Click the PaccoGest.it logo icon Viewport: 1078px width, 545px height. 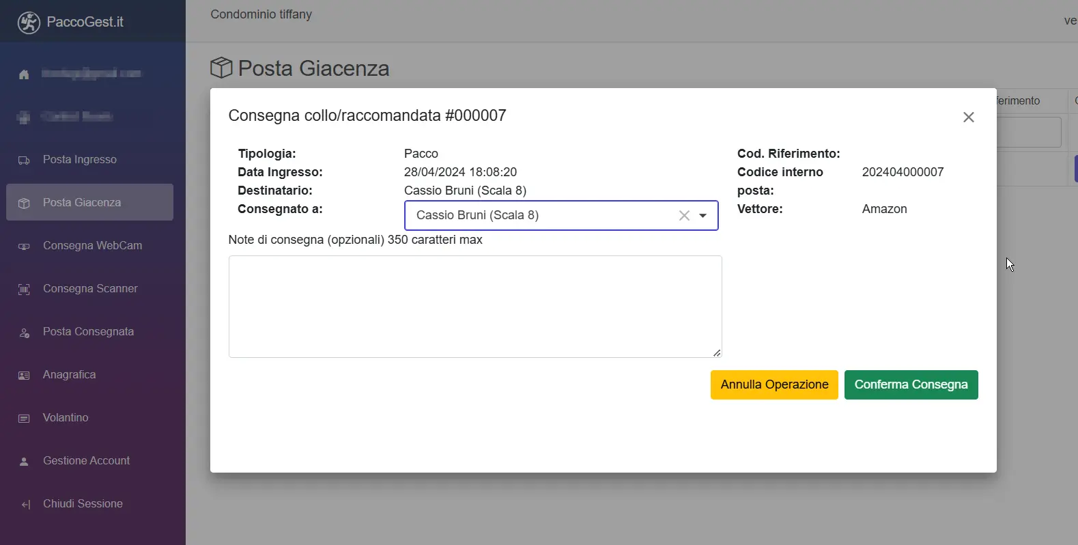[29, 23]
